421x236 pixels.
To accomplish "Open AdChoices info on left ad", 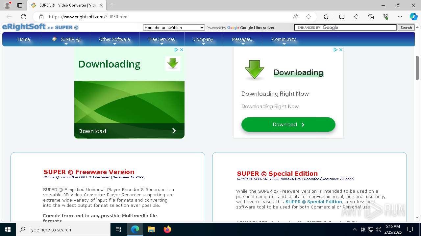I will [x=176, y=49].
